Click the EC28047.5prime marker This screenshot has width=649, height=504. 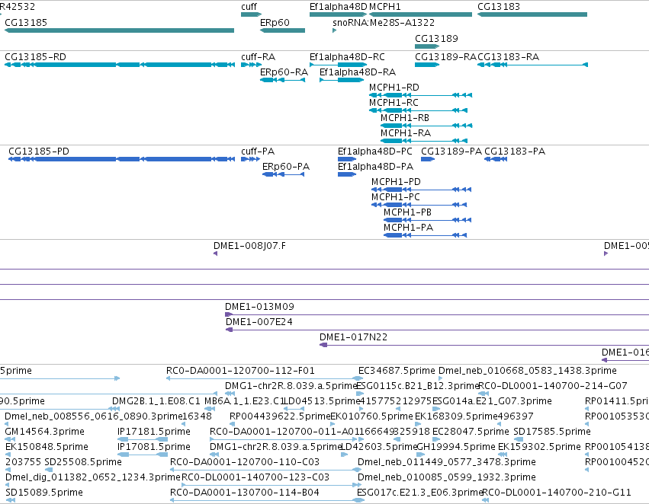coord(436,439)
